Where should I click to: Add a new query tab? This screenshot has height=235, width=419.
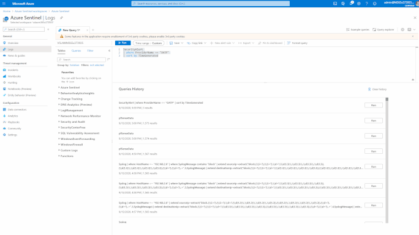pos(93,30)
